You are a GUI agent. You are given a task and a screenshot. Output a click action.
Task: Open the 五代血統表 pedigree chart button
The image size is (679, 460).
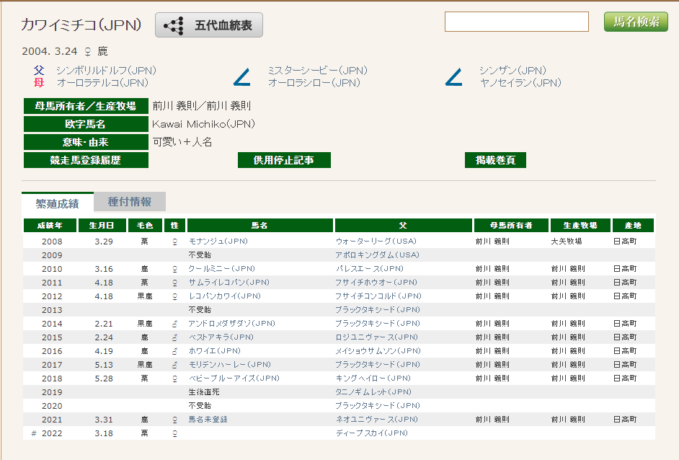(209, 25)
